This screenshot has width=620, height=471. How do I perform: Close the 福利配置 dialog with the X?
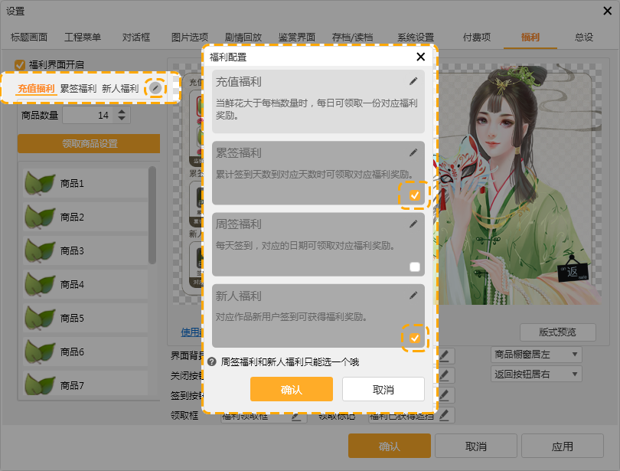pyautogui.click(x=420, y=57)
